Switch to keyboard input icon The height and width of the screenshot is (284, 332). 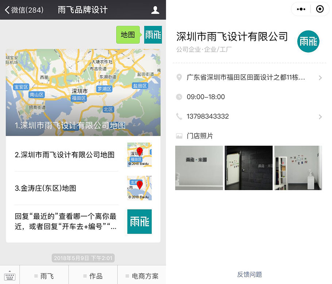[x=10, y=276]
